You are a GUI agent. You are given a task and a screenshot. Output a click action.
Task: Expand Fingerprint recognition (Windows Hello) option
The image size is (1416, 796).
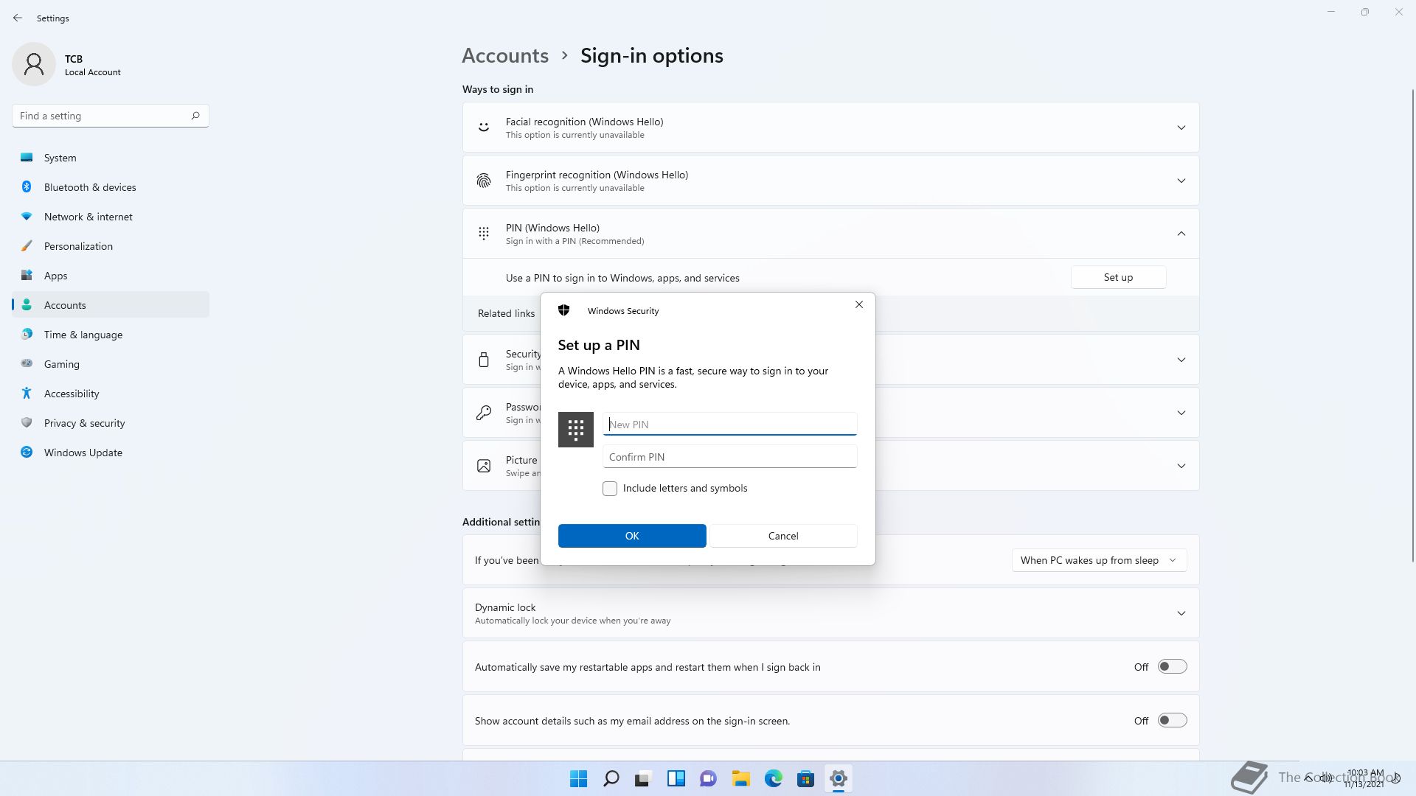tap(1181, 181)
